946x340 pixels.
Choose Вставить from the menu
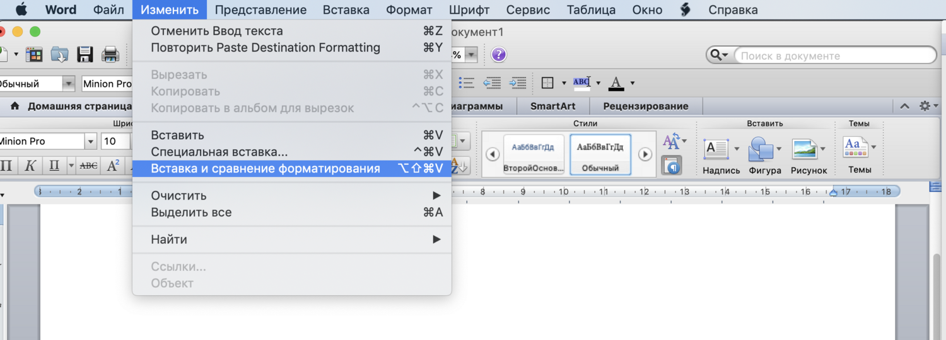point(292,135)
